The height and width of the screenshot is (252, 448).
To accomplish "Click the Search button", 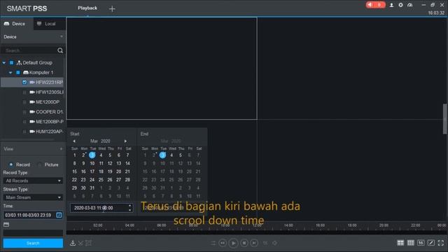I will pos(33,243).
